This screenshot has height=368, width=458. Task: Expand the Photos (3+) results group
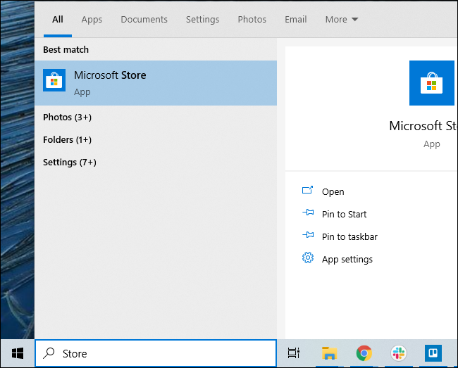click(x=67, y=118)
